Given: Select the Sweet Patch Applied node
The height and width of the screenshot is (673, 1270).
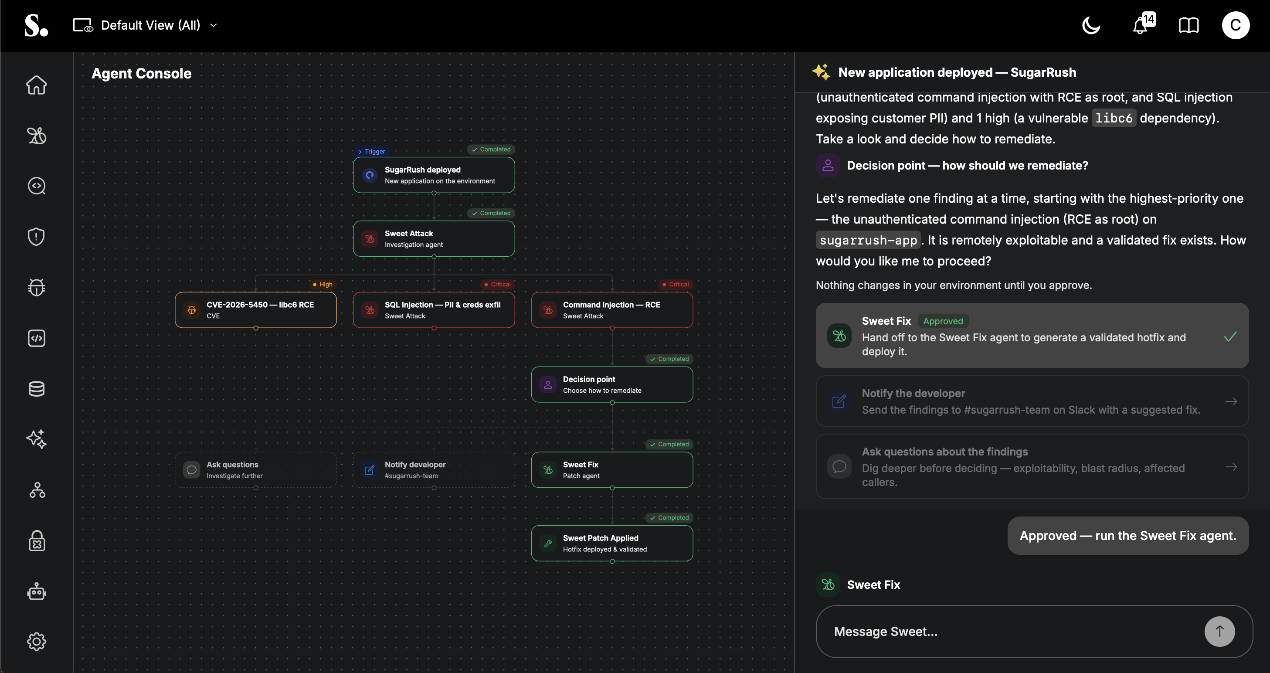Looking at the screenshot, I should click(x=612, y=544).
